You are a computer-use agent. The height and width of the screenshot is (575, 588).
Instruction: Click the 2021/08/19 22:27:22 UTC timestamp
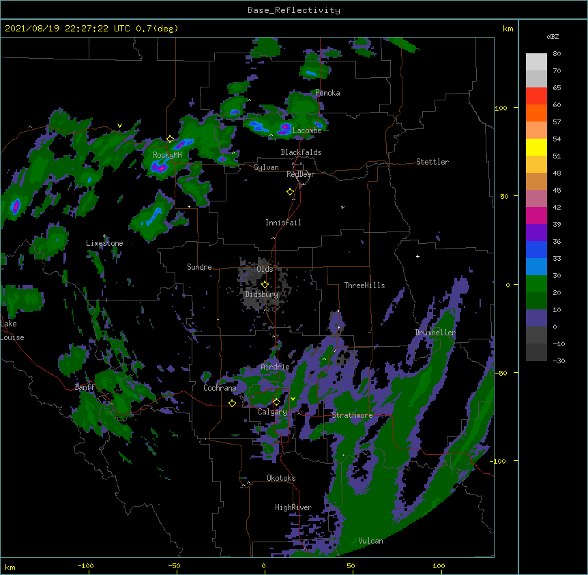tap(67, 29)
